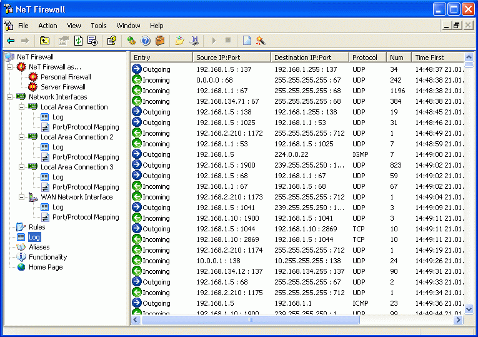
Task: Collapse the NeT Firewall as... node
Action: click(9, 67)
